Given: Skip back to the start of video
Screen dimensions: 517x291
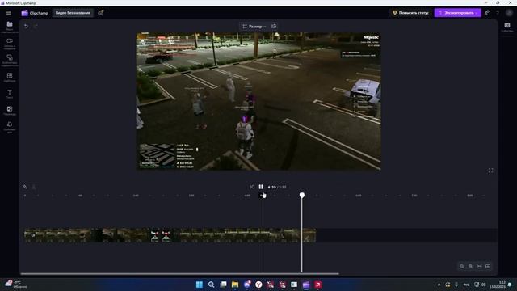Looking at the screenshot, I should pyautogui.click(x=252, y=187).
